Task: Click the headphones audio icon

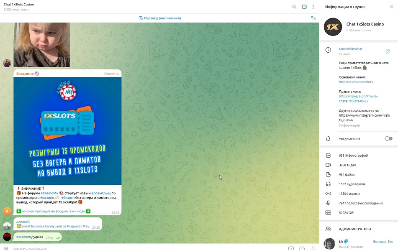Action: click(x=328, y=184)
